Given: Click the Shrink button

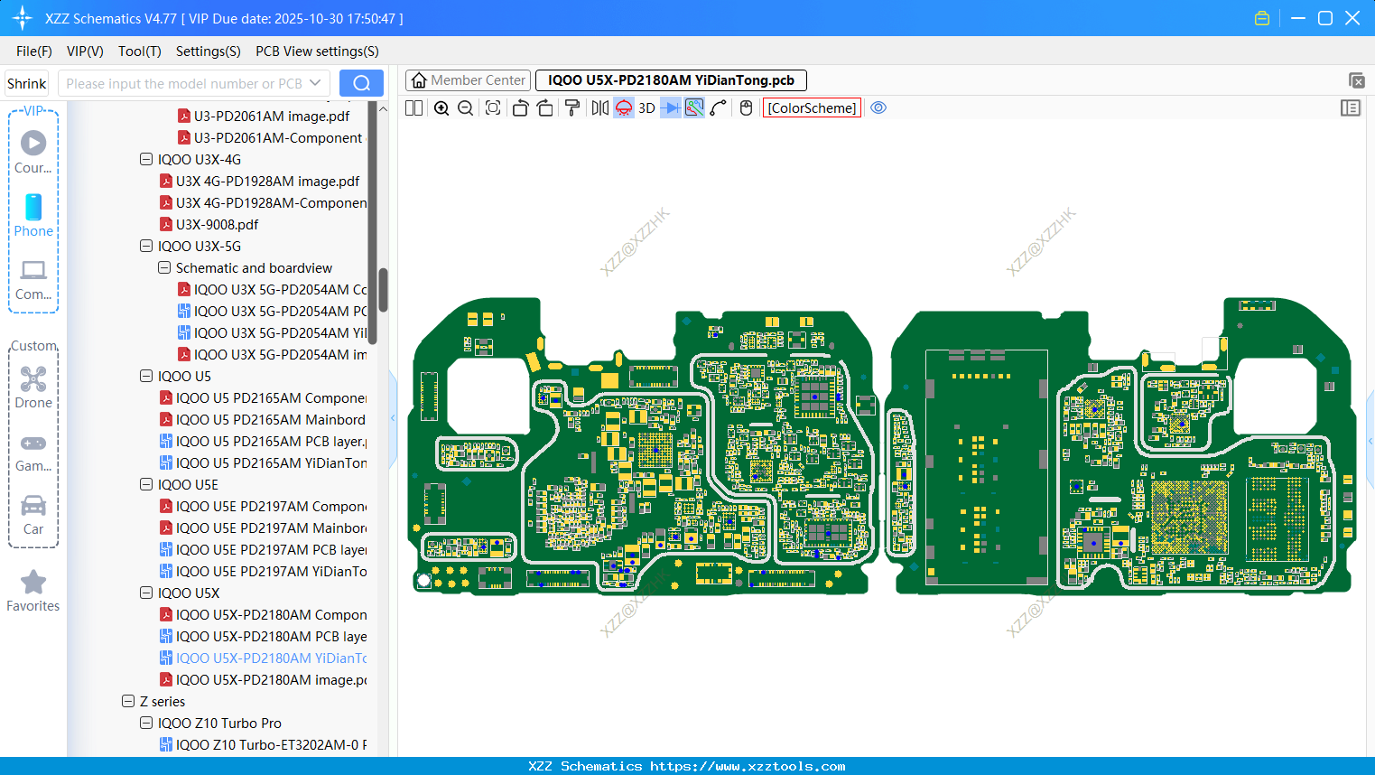Looking at the screenshot, I should coord(27,83).
